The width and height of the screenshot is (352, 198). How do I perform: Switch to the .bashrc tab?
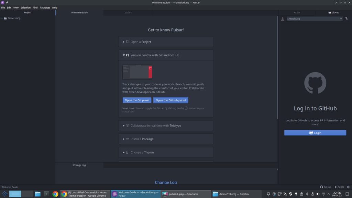tap(128, 13)
